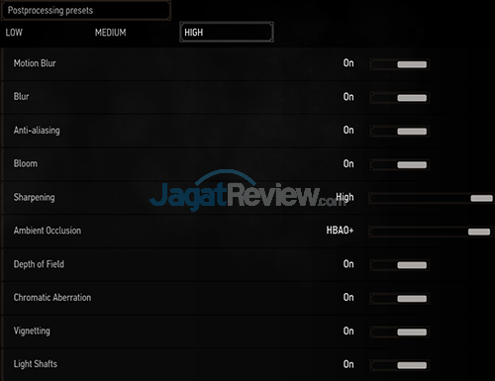This screenshot has height=381, width=495.
Task: Toggle the Anti-aliasing switch
Action: [x=400, y=132]
